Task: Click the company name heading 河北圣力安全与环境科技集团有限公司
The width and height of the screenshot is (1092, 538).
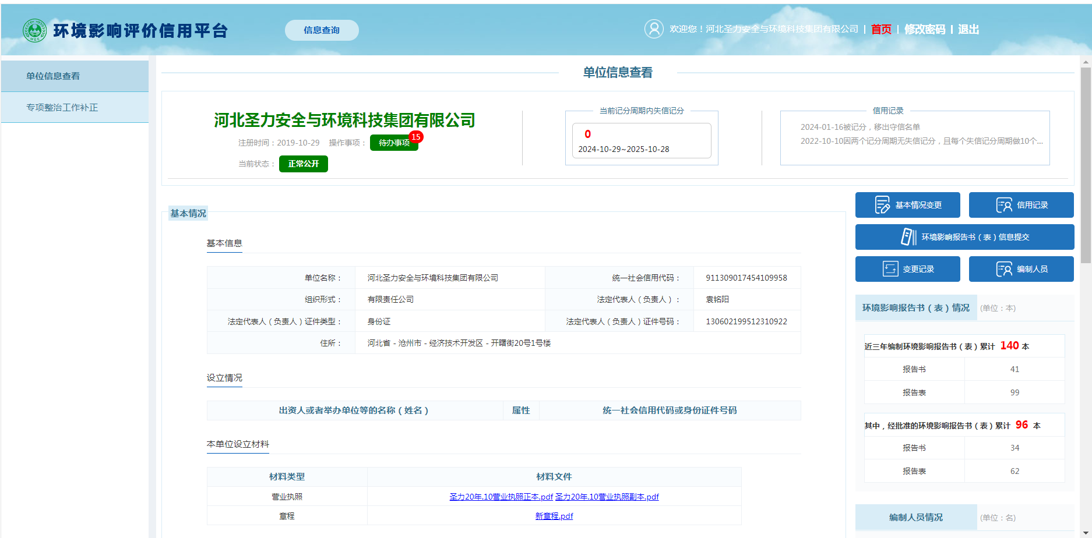Action: (x=344, y=120)
